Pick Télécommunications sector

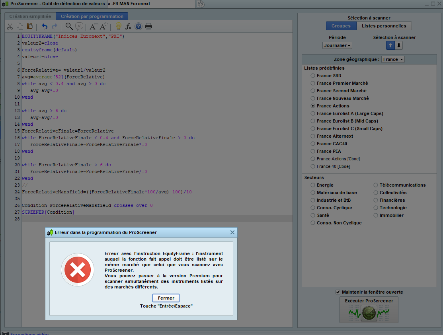376,185
